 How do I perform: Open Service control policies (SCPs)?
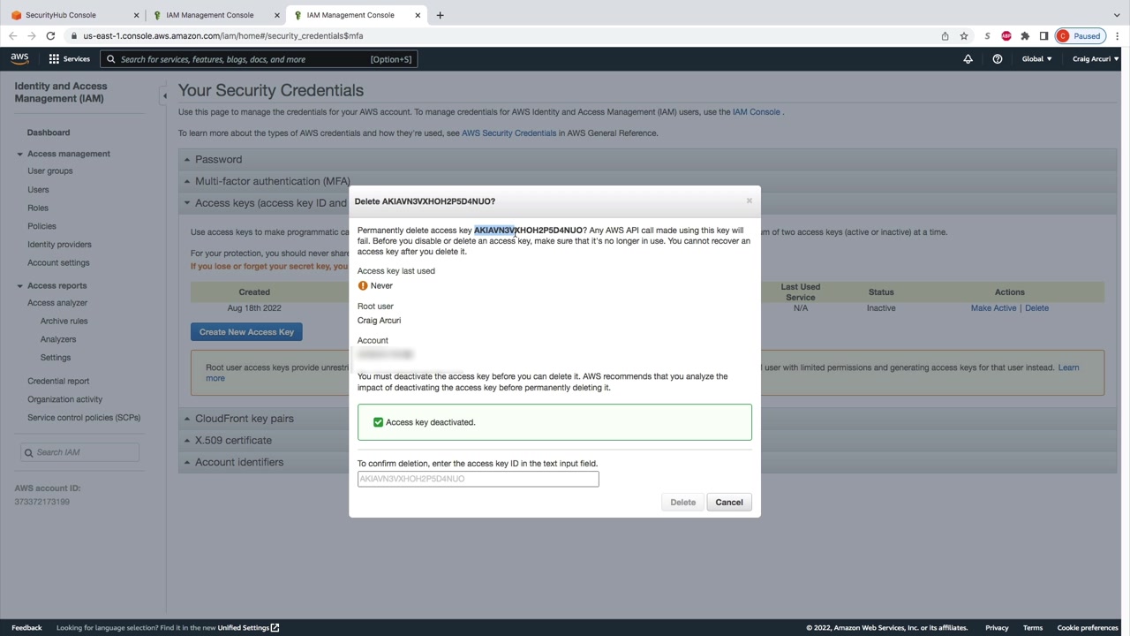(84, 418)
